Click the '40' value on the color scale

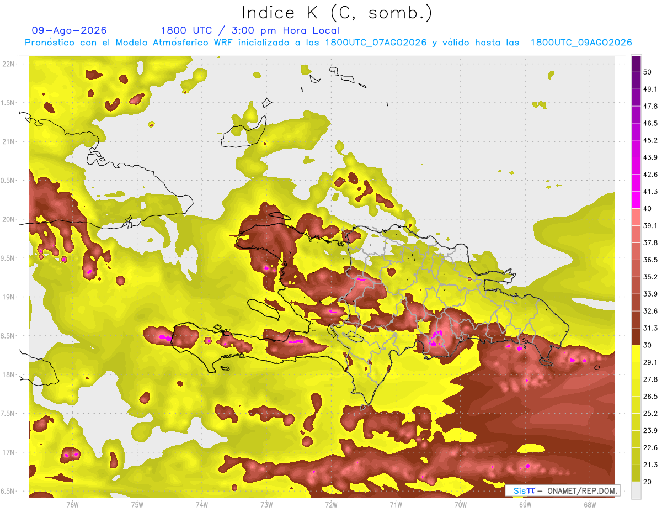[x=648, y=209]
